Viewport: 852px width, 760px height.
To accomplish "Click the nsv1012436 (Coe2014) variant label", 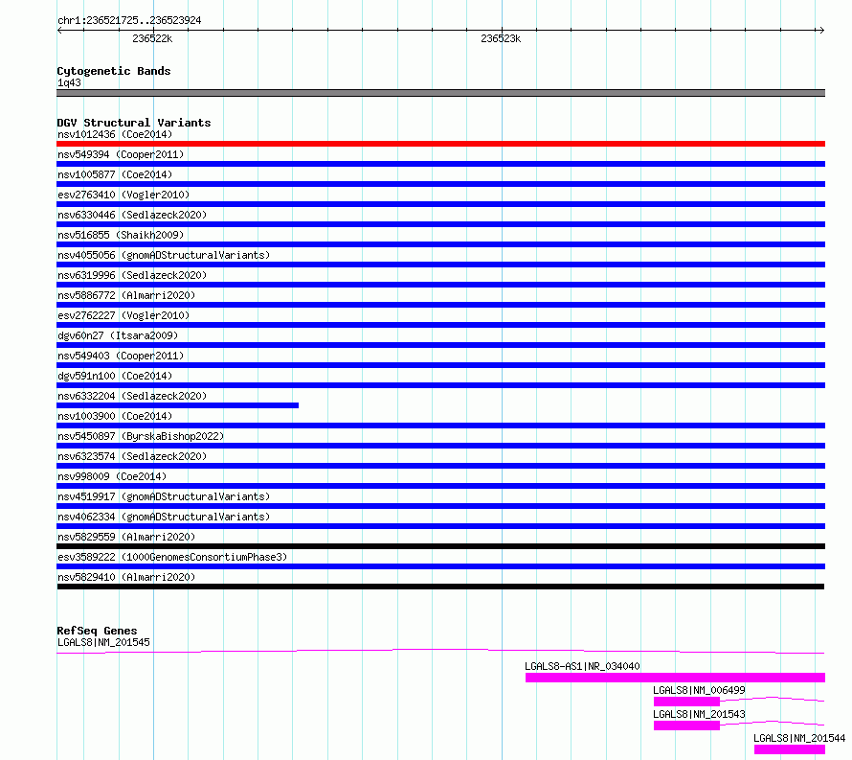I will click(115, 134).
